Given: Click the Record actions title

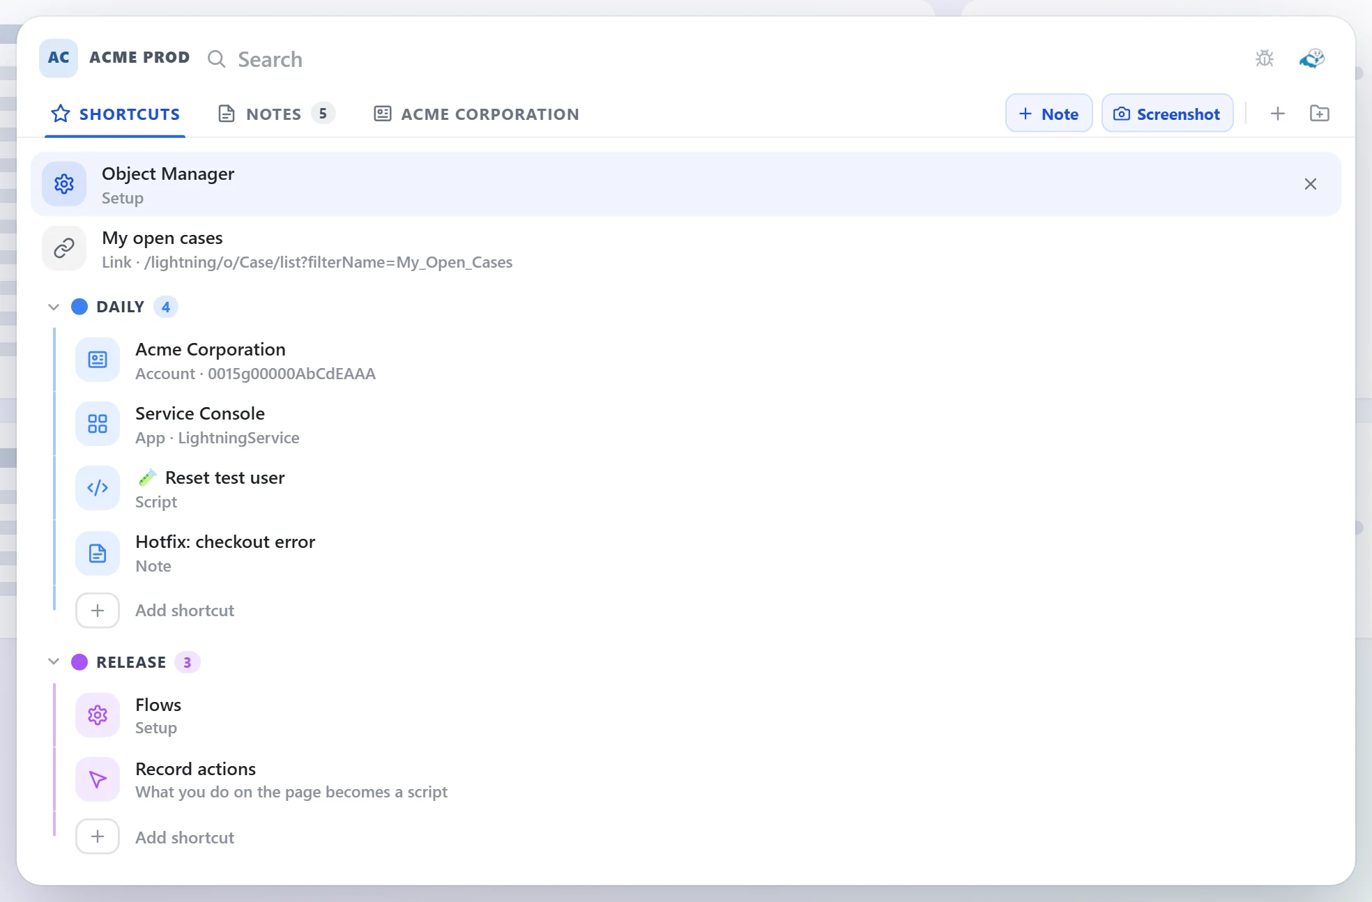Looking at the screenshot, I should pos(196,769).
